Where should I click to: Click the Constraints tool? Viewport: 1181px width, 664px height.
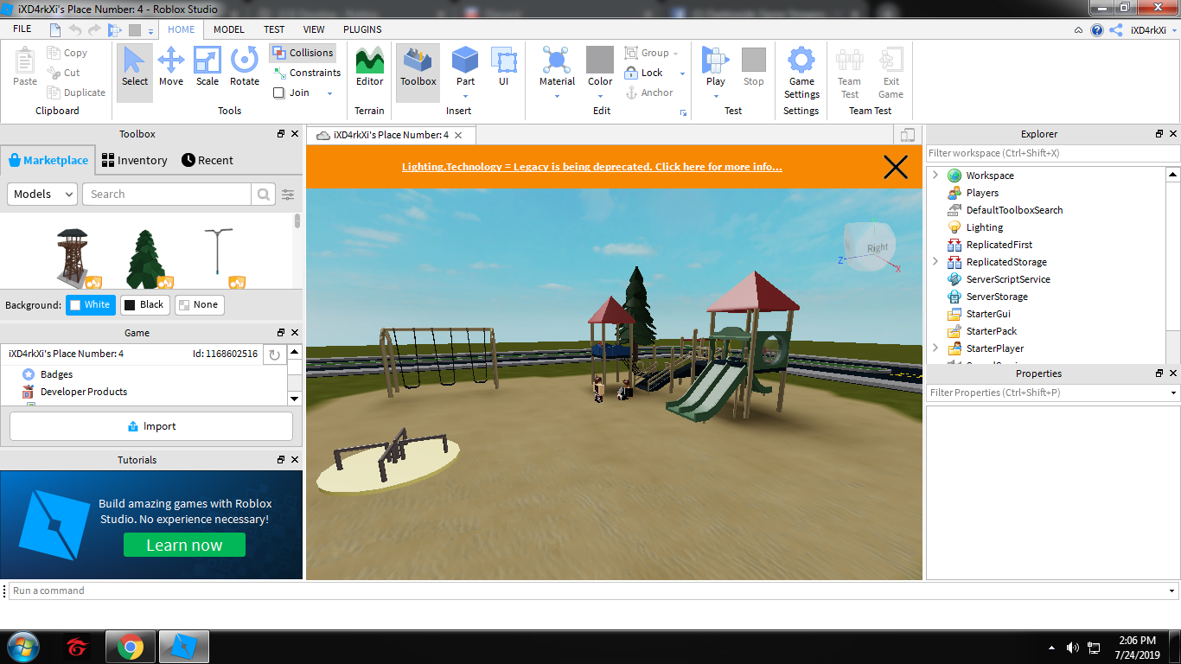(307, 73)
